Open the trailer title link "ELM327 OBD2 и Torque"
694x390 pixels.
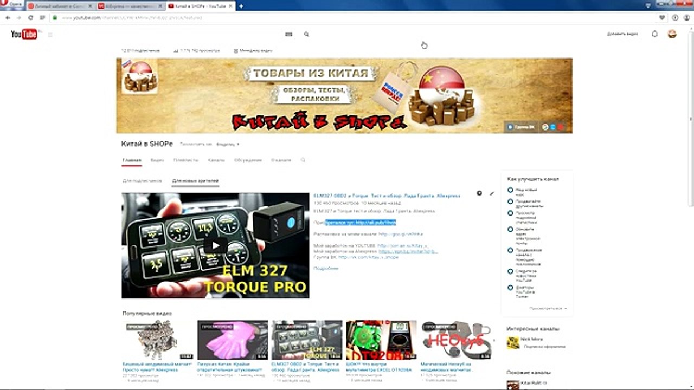pos(387,196)
